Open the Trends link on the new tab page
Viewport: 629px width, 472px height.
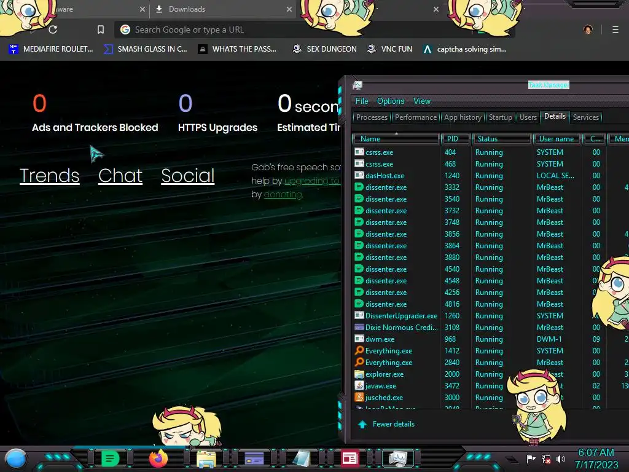49,175
